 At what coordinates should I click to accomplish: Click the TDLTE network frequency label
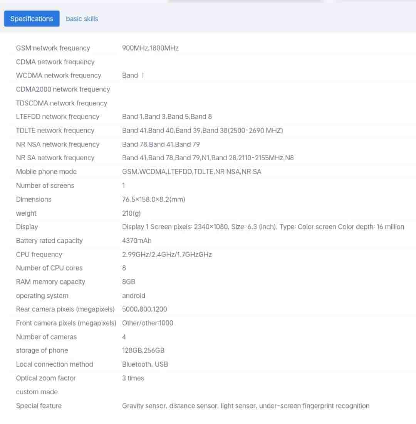coord(55,131)
